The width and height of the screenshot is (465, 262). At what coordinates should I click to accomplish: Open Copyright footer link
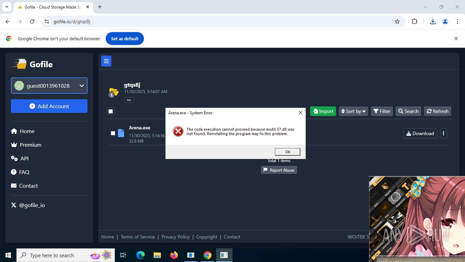(207, 237)
